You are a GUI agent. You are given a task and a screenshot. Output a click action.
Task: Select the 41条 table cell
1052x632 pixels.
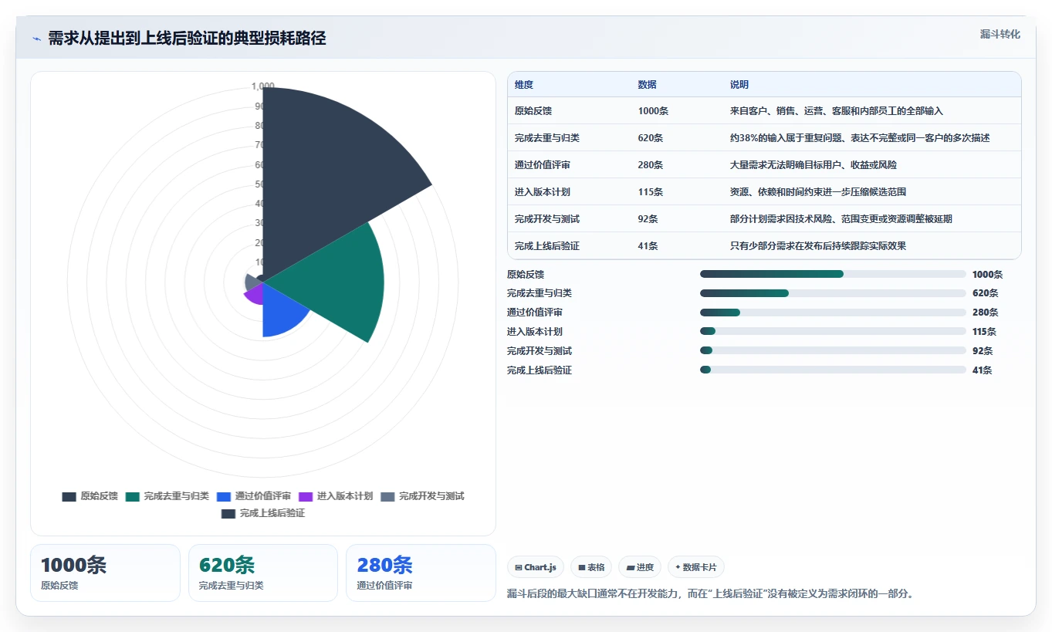point(648,246)
